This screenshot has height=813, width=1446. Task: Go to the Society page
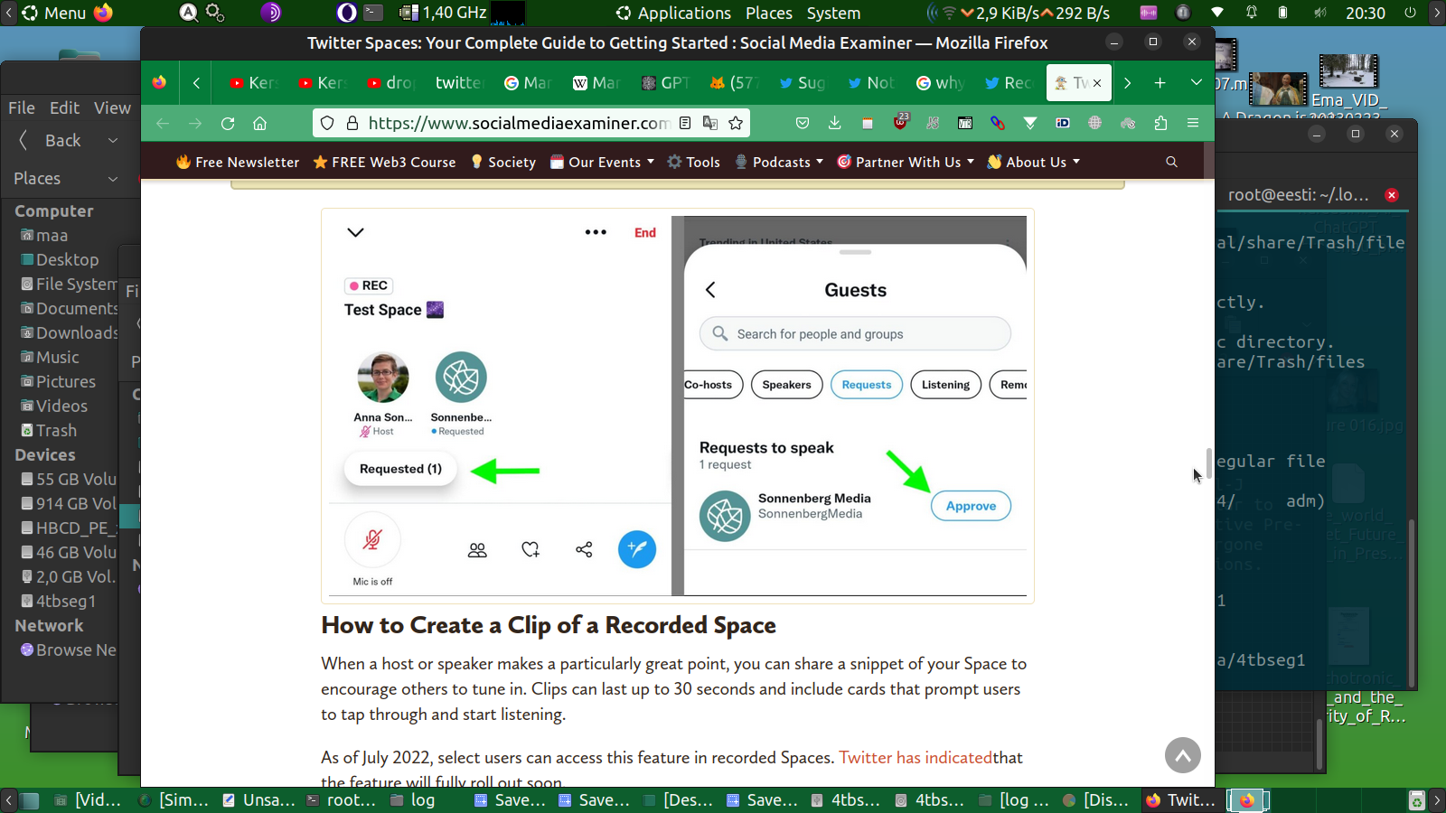click(x=502, y=163)
